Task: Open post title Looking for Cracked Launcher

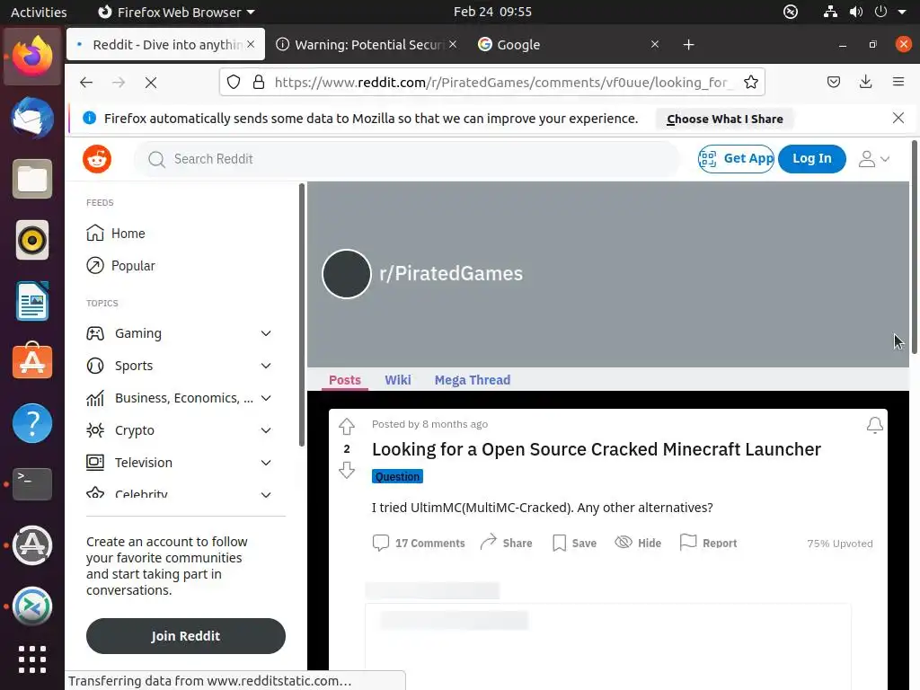Action: pos(597,449)
